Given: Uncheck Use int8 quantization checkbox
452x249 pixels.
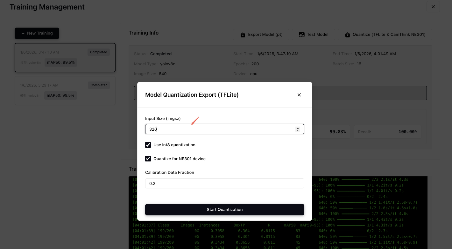Looking at the screenshot, I should pyautogui.click(x=148, y=145).
